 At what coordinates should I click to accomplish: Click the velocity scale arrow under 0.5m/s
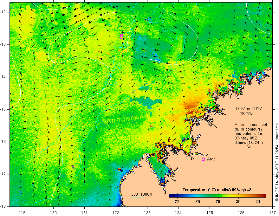pyautogui.click(x=244, y=147)
